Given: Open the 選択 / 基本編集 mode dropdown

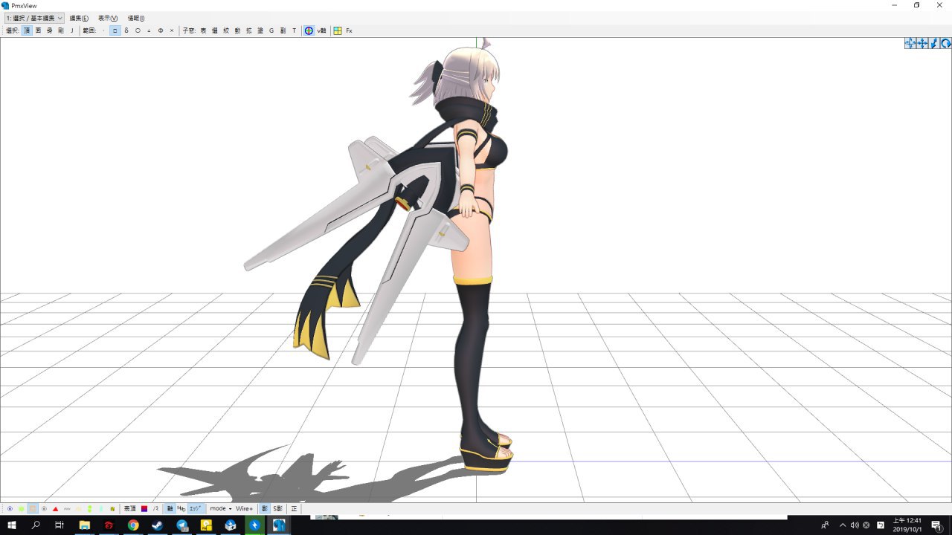Looking at the screenshot, I should point(34,18).
